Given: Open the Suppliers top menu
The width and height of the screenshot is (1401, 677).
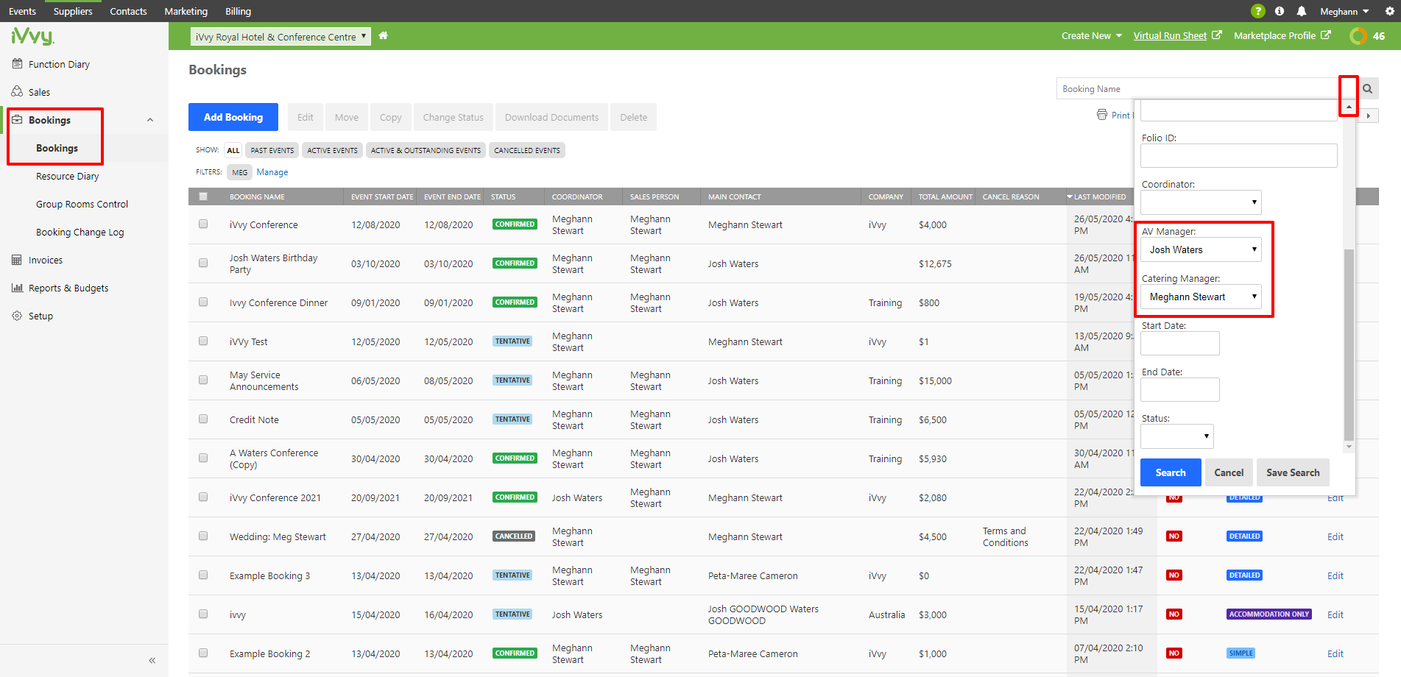Looking at the screenshot, I should coord(73,11).
